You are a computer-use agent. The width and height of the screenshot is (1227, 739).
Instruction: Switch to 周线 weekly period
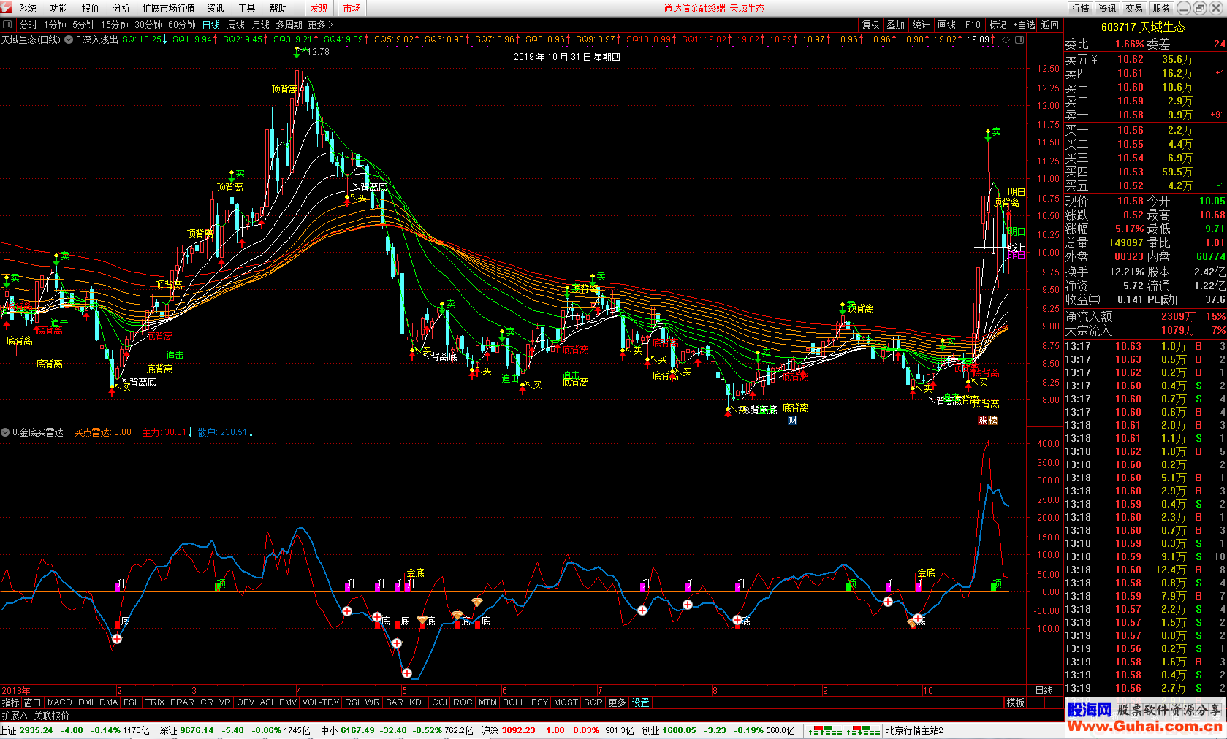click(x=236, y=25)
